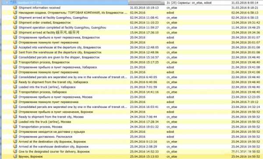Click the icon beside 'Отправление доставлено. Расписался'
This screenshot has height=159, width=263.
point(15,137)
